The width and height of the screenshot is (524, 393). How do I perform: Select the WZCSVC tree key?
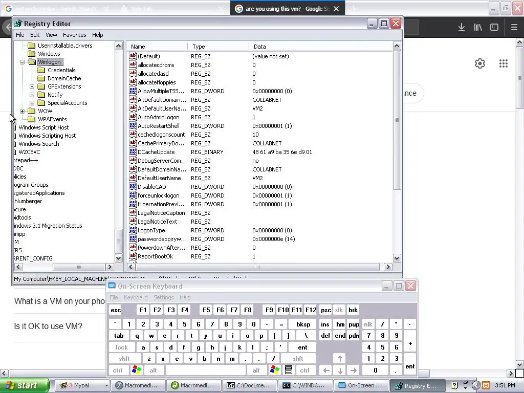tap(29, 151)
